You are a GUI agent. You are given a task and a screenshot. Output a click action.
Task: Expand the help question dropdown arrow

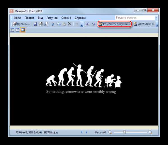click(x=156, y=18)
